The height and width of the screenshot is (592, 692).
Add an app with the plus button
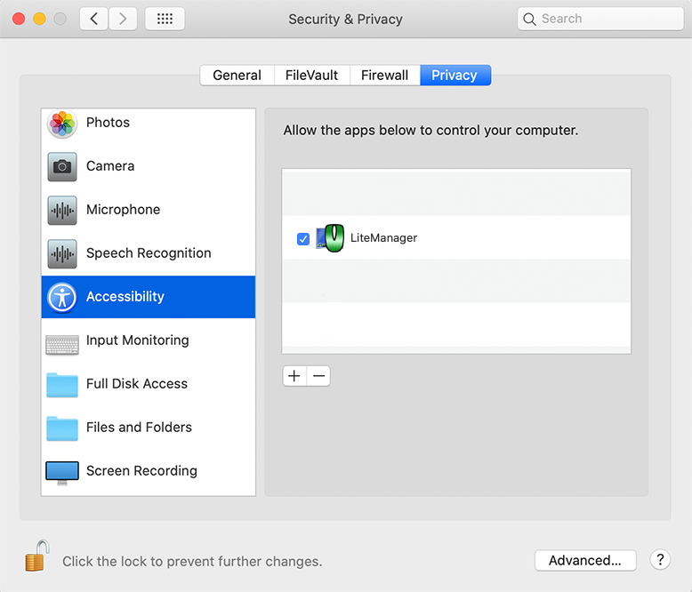point(294,376)
